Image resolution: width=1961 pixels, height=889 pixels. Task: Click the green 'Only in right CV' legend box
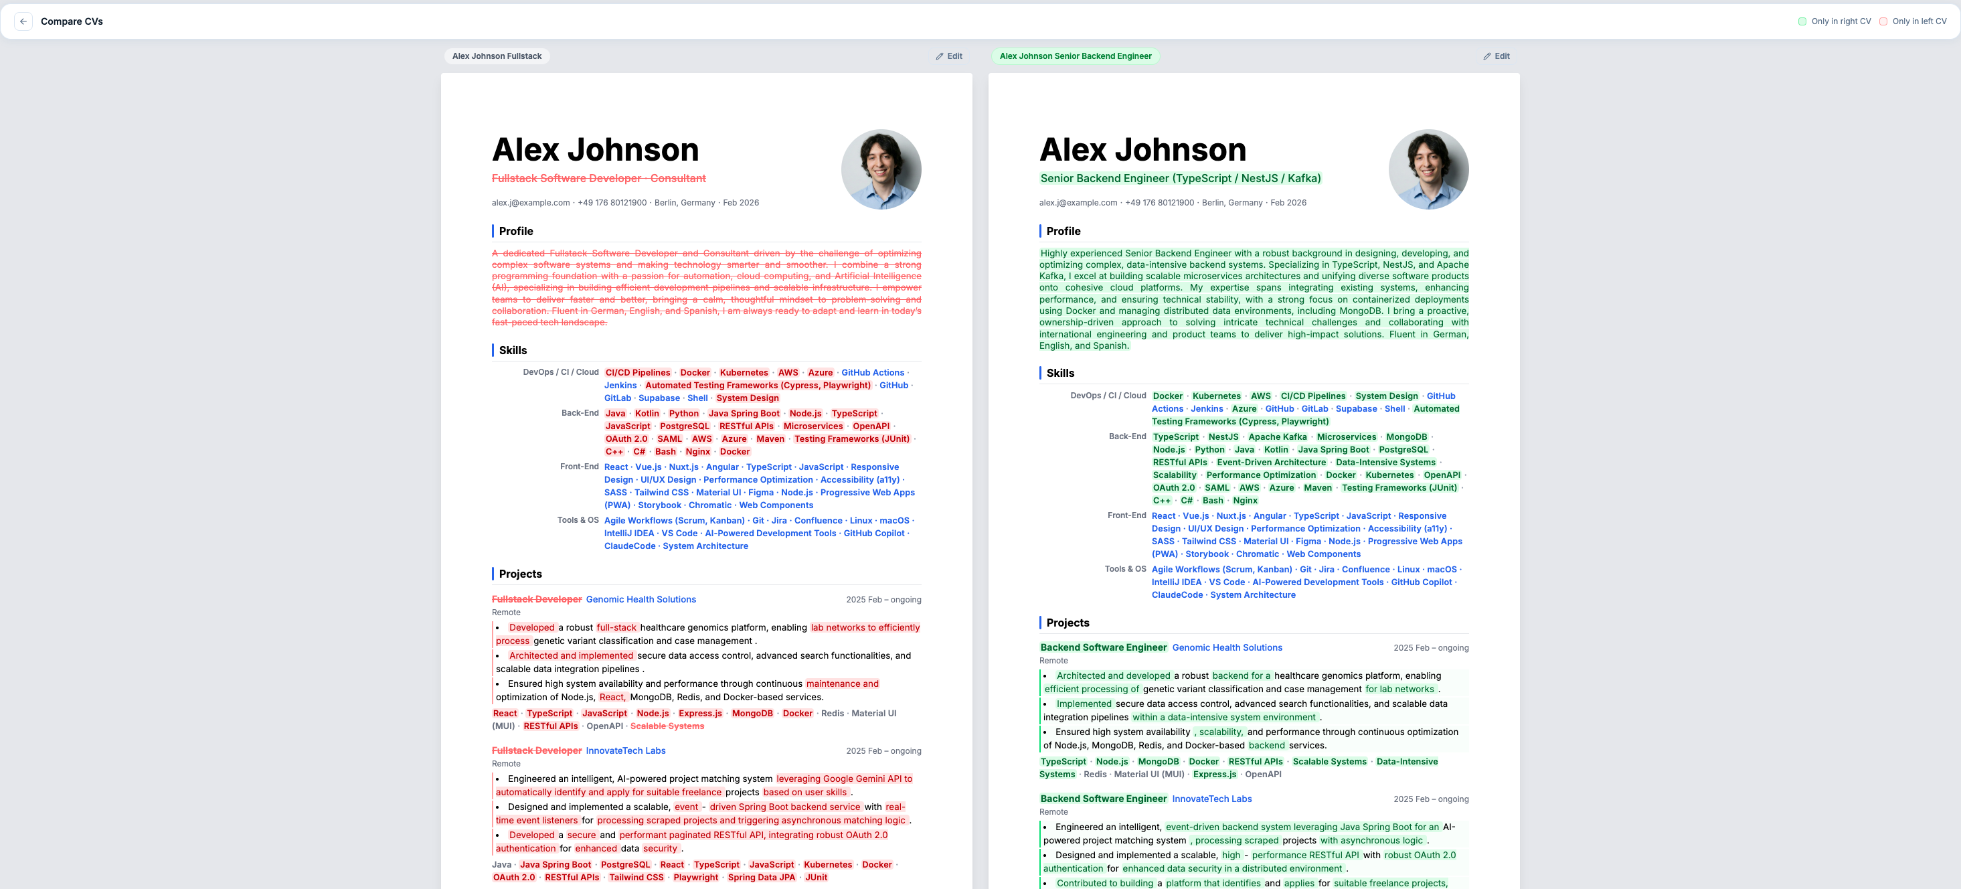pos(1802,21)
